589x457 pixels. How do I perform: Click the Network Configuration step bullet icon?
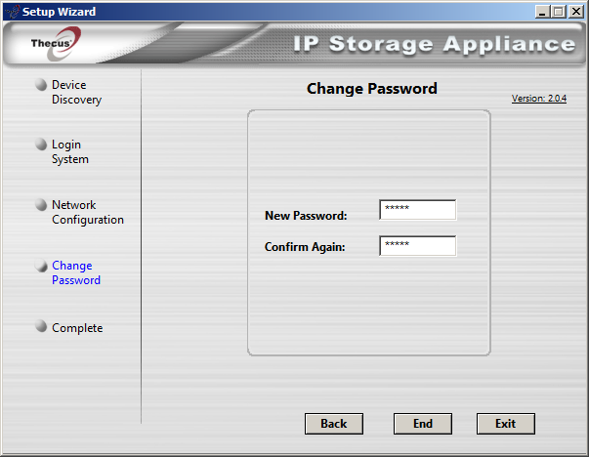41,205
